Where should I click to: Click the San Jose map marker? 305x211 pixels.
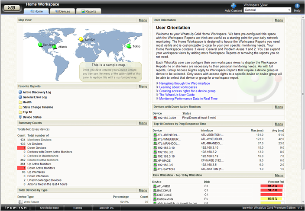click(41, 45)
